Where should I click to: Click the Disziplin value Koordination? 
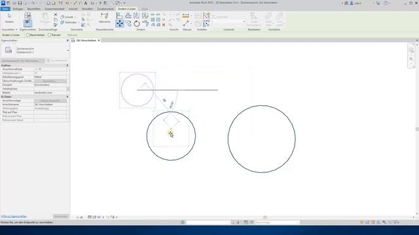point(50,85)
